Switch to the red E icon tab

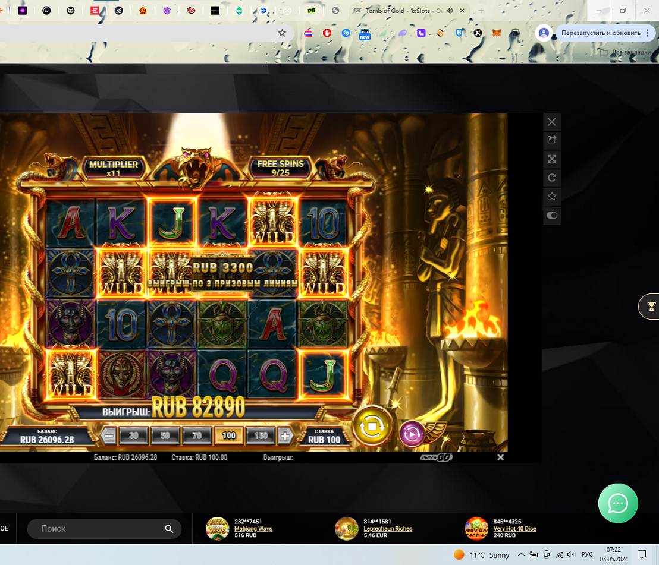(x=95, y=11)
